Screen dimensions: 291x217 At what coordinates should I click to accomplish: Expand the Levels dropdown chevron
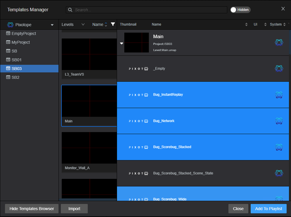(83, 24)
